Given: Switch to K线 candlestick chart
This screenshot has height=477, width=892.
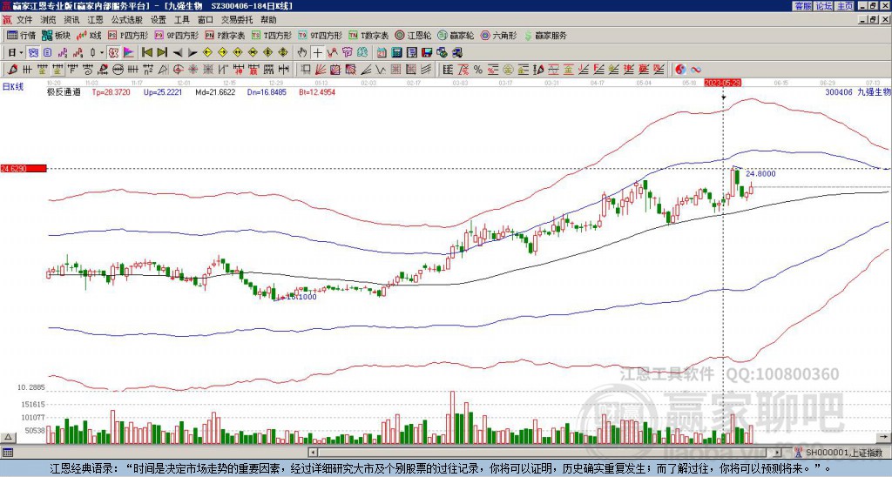Looking at the screenshot, I should point(88,35).
